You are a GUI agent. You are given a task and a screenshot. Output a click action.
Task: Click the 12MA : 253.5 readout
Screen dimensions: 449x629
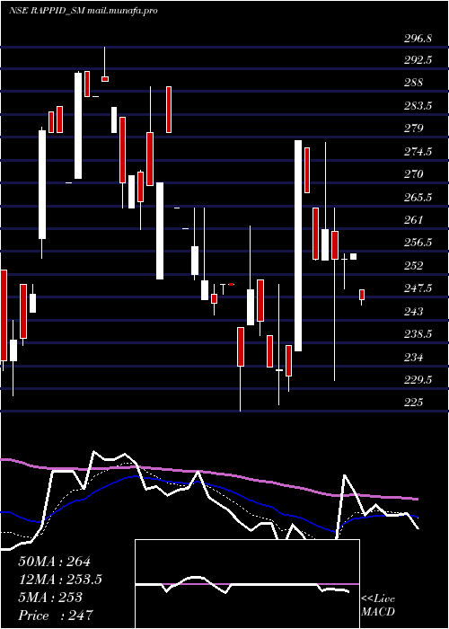coord(60,580)
